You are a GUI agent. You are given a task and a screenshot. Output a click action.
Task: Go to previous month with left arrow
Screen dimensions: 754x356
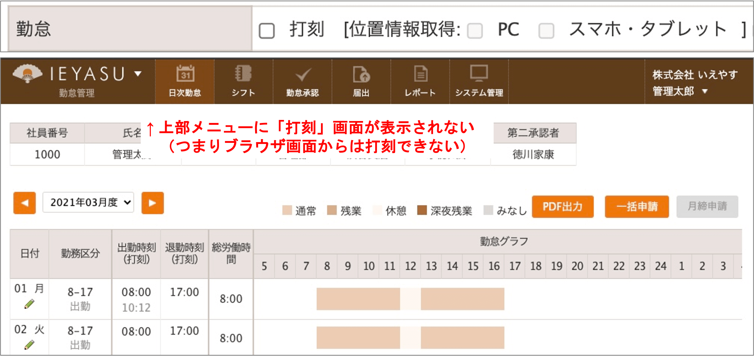[x=24, y=203]
